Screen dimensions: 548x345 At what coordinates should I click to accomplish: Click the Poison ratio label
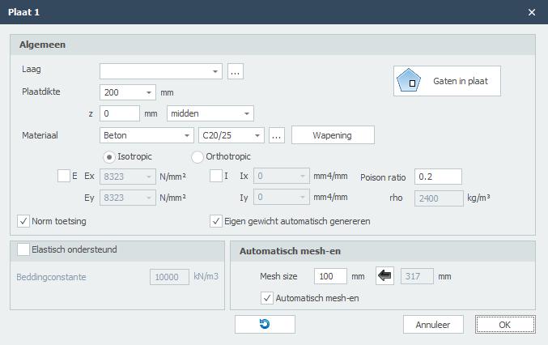click(x=383, y=177)
